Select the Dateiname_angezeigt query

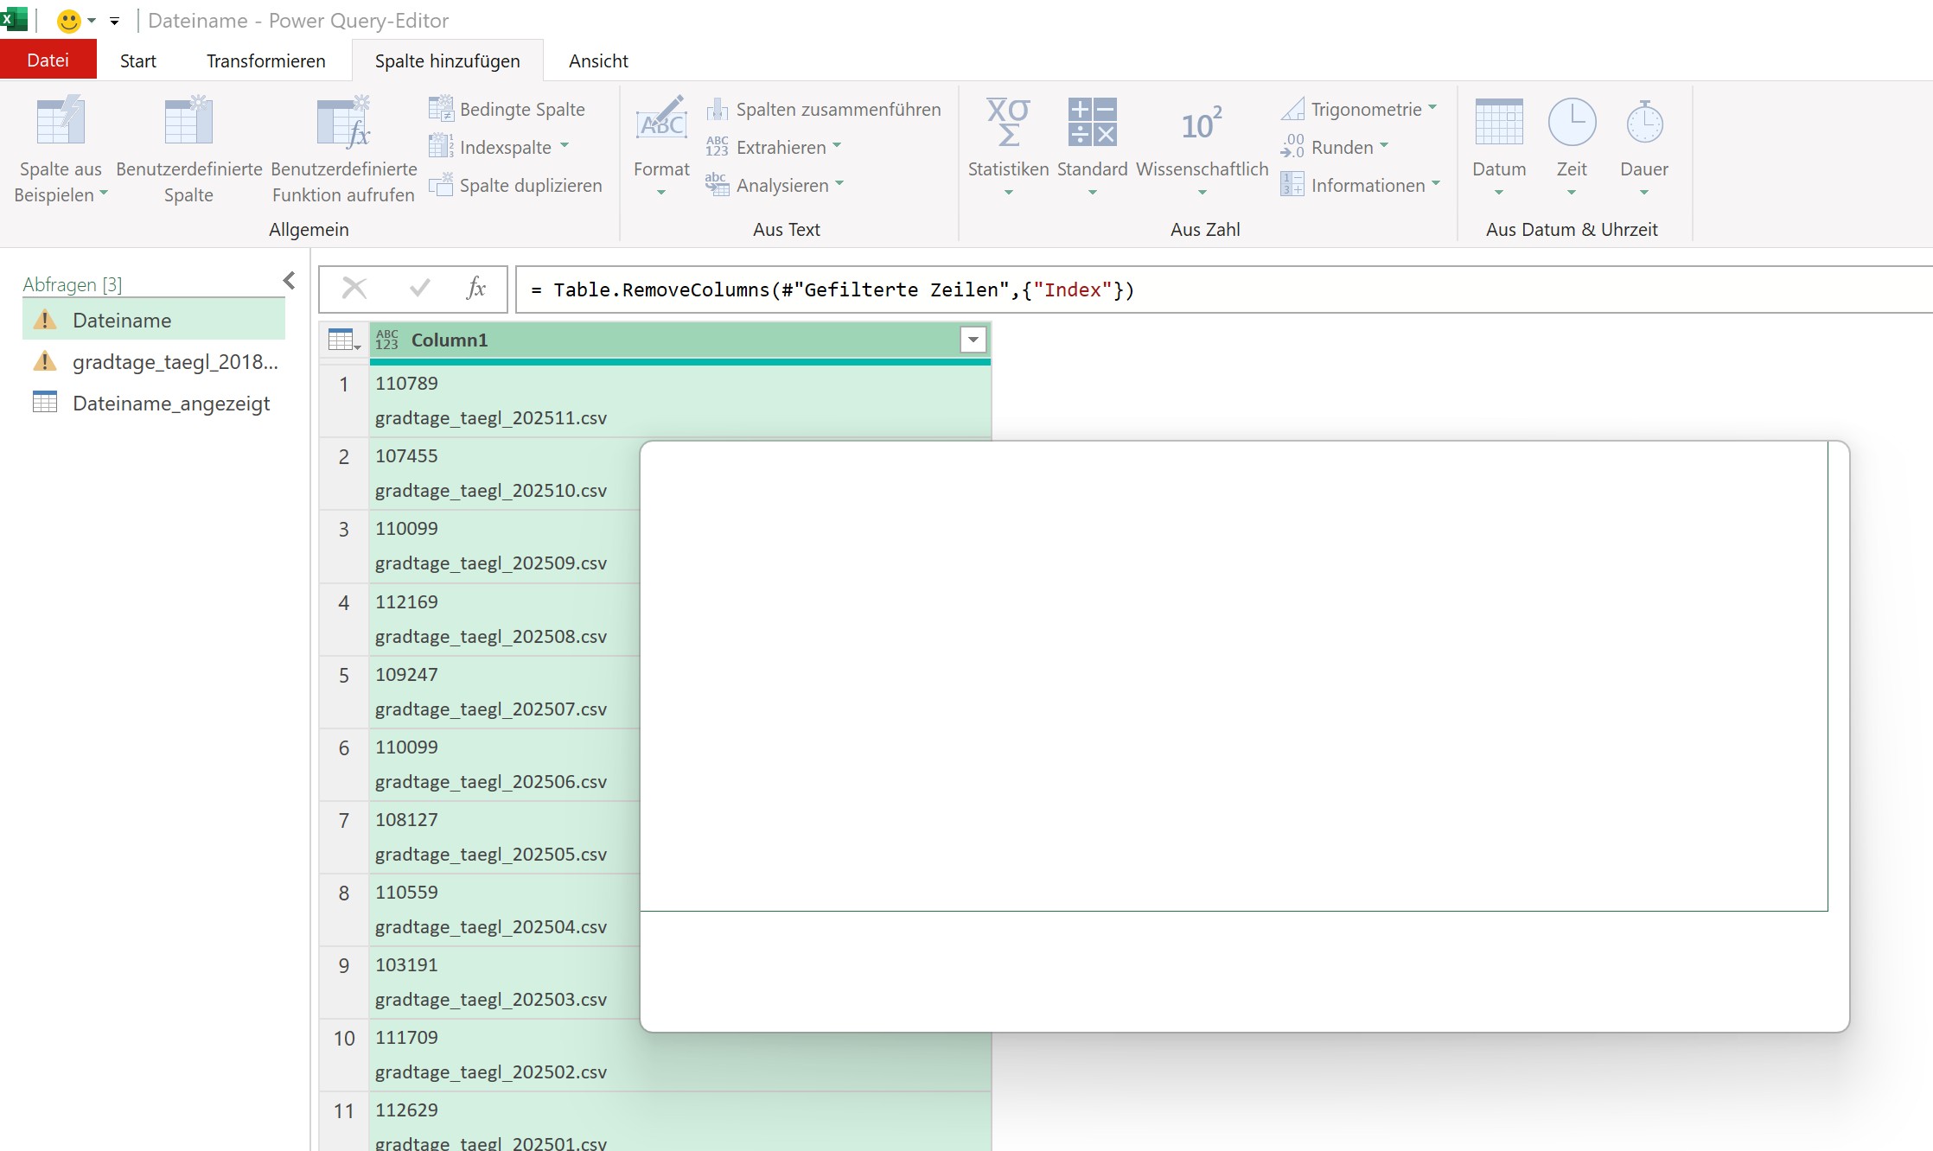[x=170, y=404]
